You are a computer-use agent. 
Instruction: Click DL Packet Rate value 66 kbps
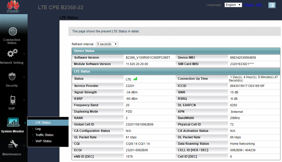(x=235, y=137)
